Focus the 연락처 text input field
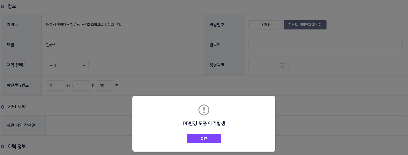 pos(325,45)
